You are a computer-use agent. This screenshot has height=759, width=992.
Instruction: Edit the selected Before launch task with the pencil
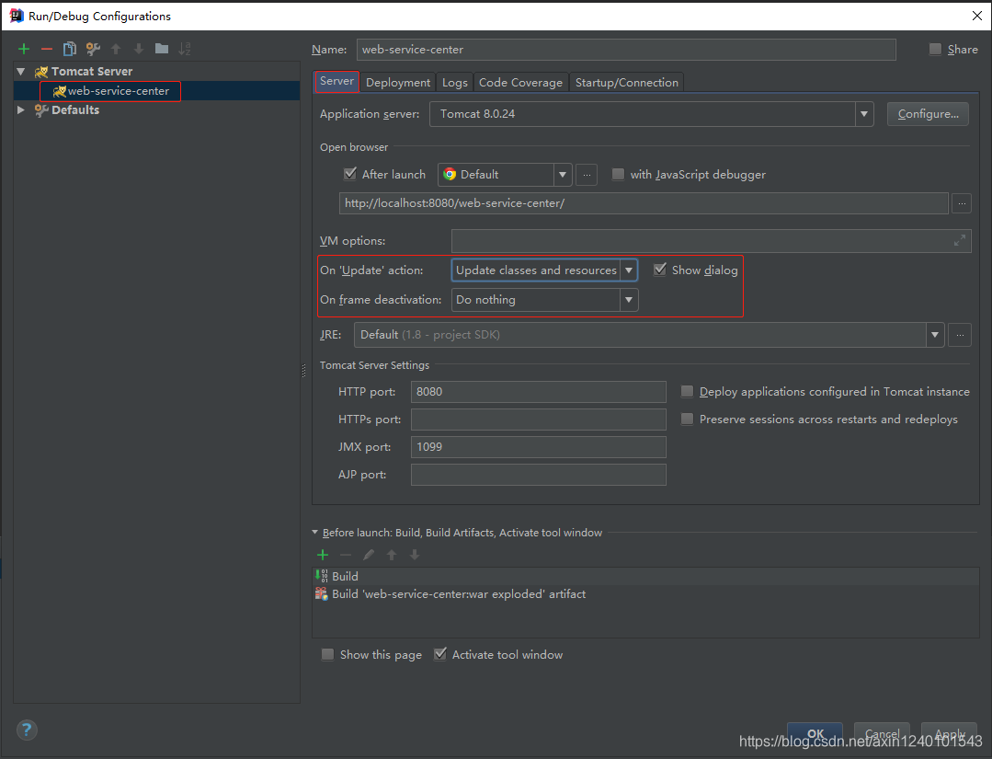368,555
